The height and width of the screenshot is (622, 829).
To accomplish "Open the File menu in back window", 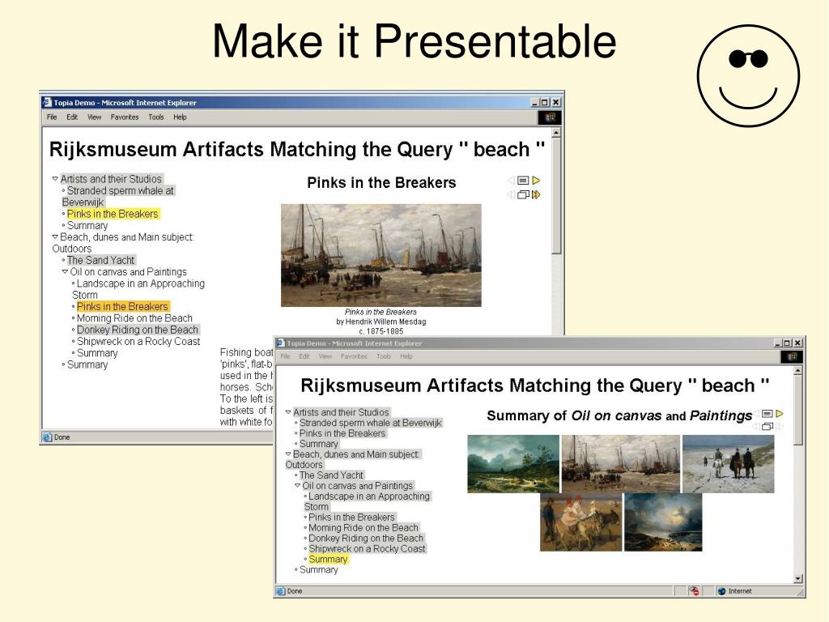I will click(x=52, y=117).
